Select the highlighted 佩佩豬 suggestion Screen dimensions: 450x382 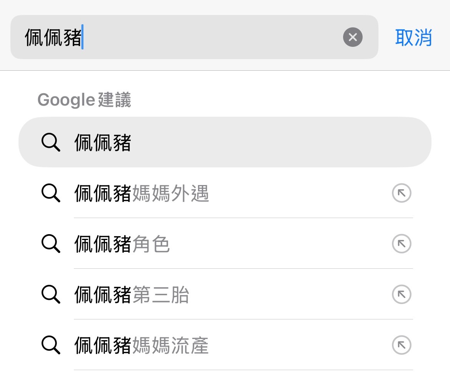point(225,142)
